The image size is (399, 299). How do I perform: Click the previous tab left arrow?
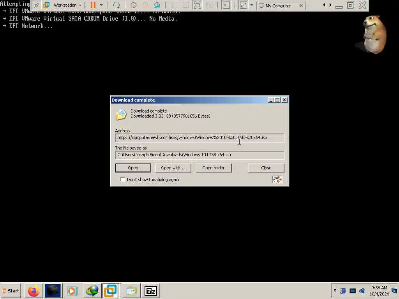coord(324,5)
